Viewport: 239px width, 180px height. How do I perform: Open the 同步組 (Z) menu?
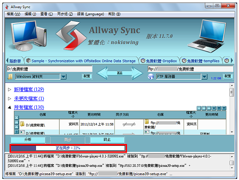[x=65, y=14]
